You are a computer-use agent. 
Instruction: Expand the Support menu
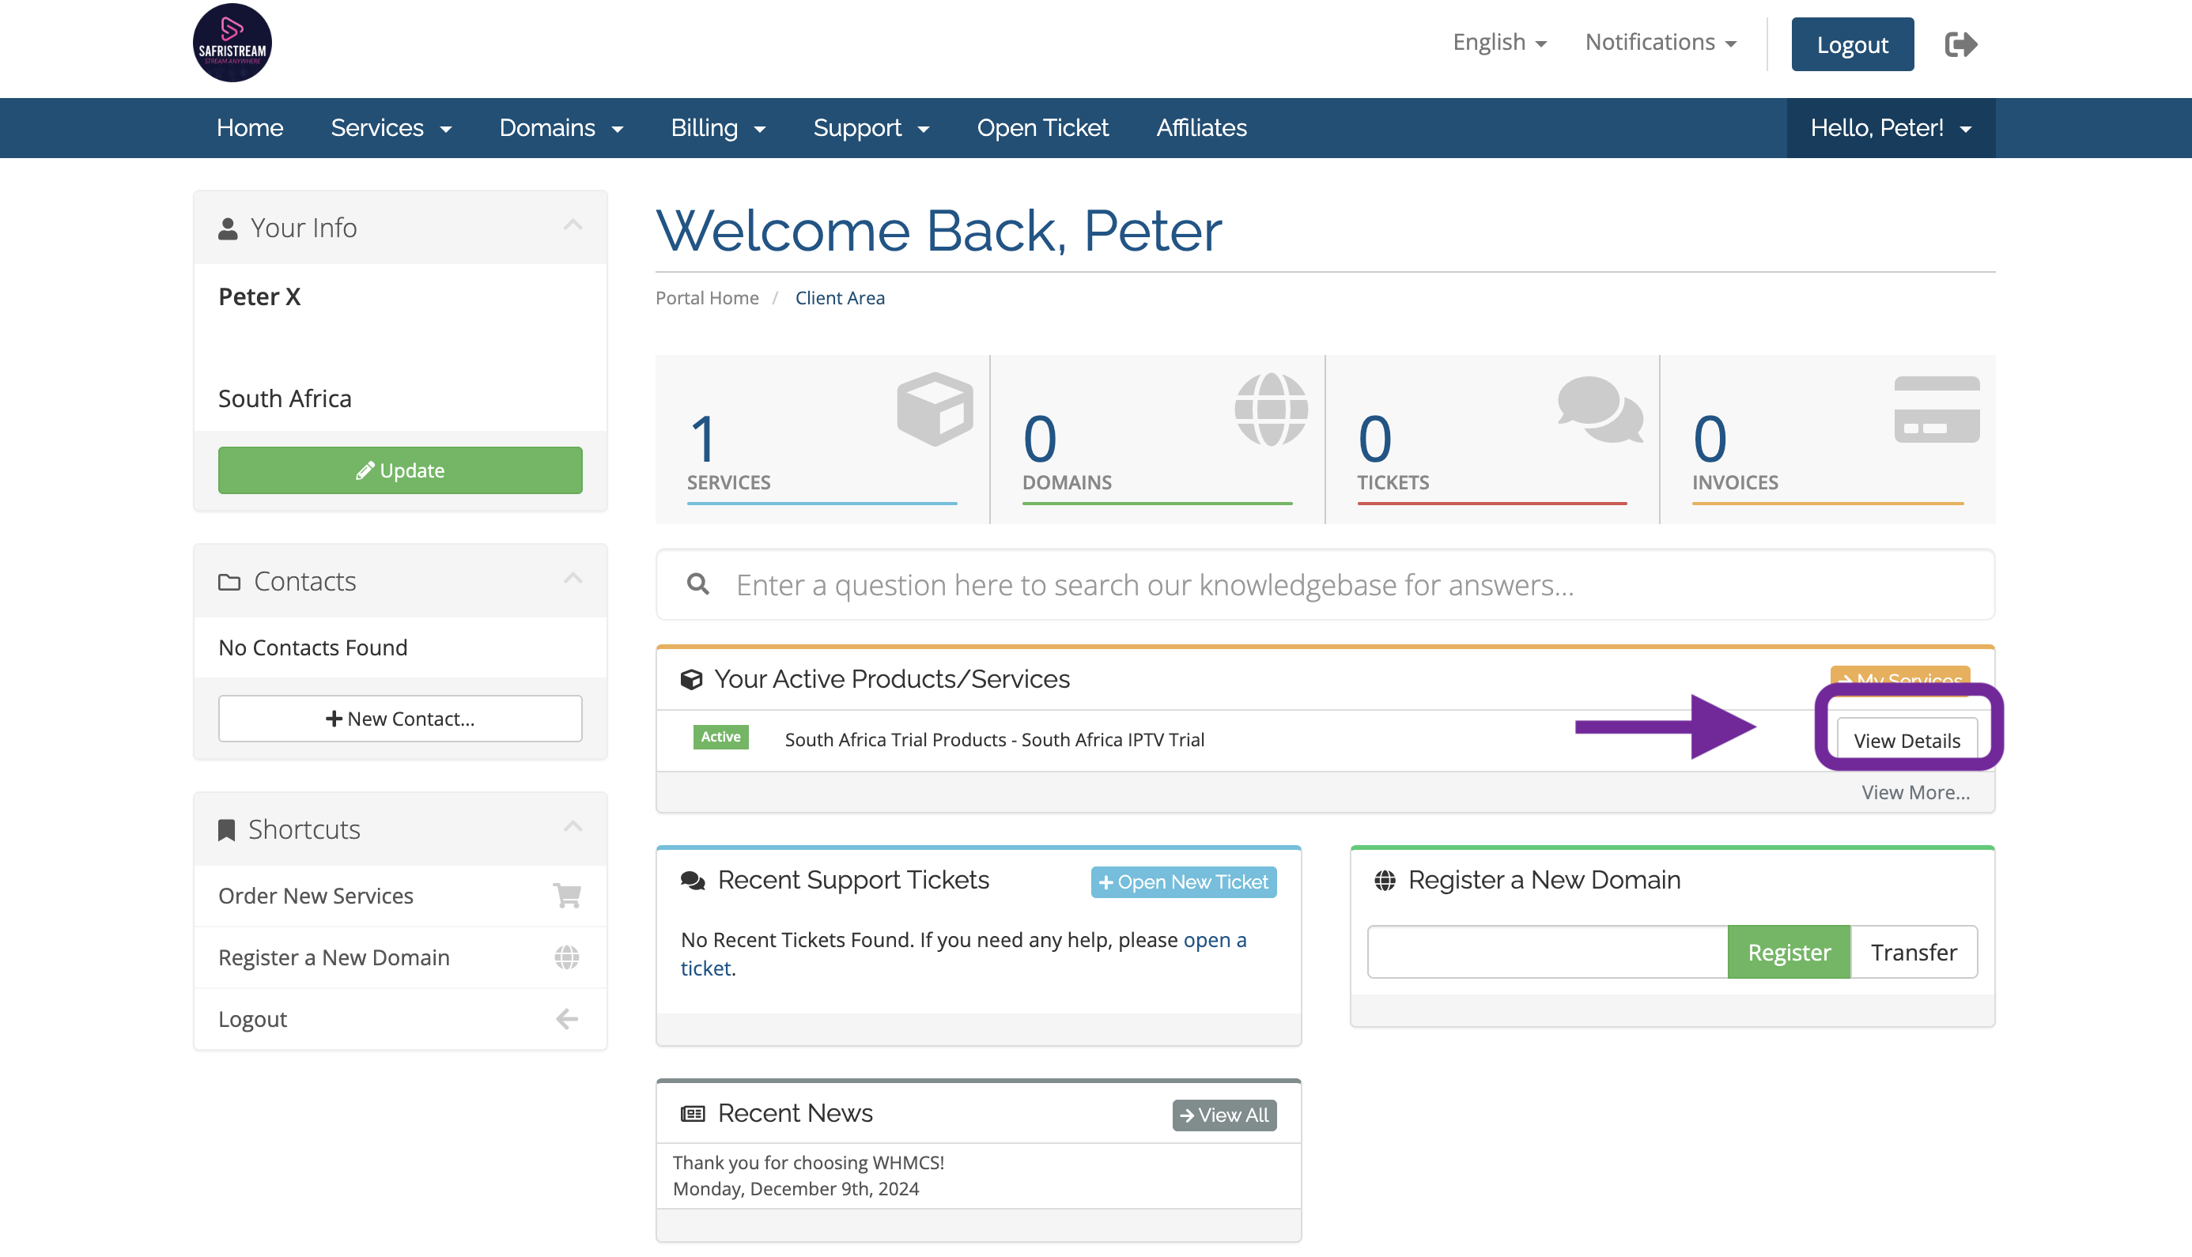871,128
